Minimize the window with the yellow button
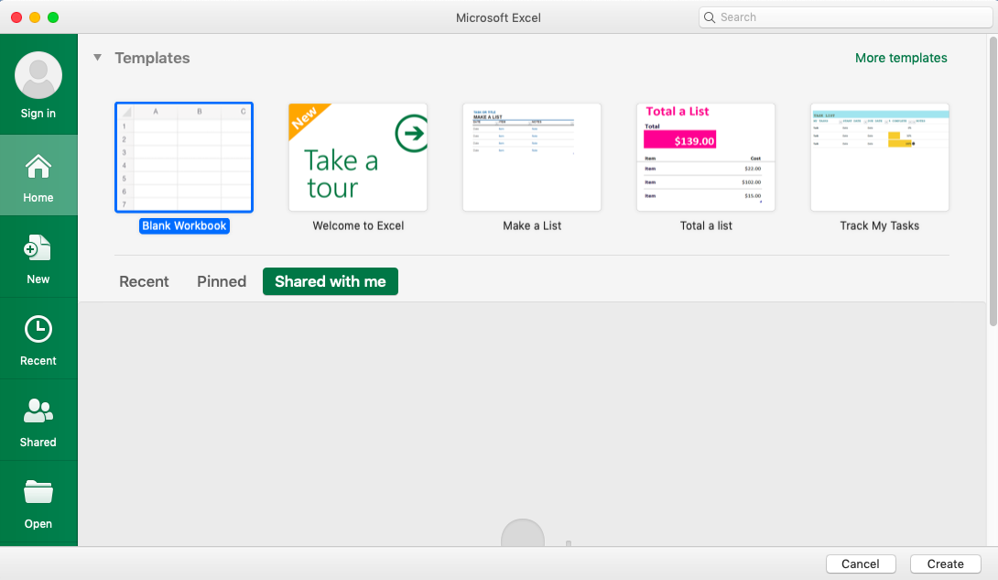998x580 pixels. (x=35, y=17)
